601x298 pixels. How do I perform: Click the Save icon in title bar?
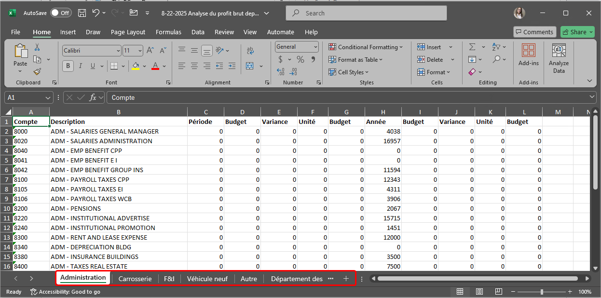pyautogui.click(x=82, y=13)
